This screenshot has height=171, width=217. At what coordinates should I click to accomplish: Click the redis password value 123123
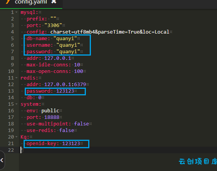click(x=65, y=91)
